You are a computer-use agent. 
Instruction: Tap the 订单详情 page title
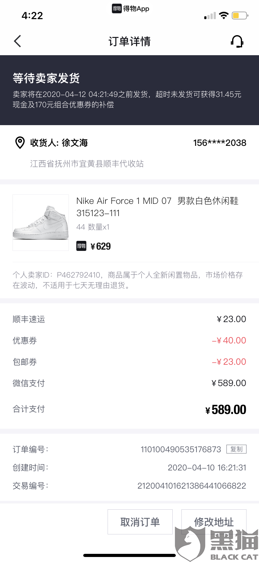[129, 41]
